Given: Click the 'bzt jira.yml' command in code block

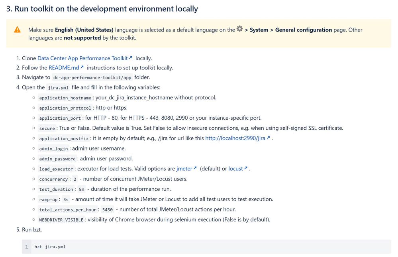Looking at the screenshot, I should coord(50,247).
